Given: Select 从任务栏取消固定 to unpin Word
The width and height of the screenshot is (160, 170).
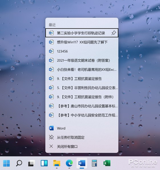Looking at the screenshot, I should pos(82,137).
